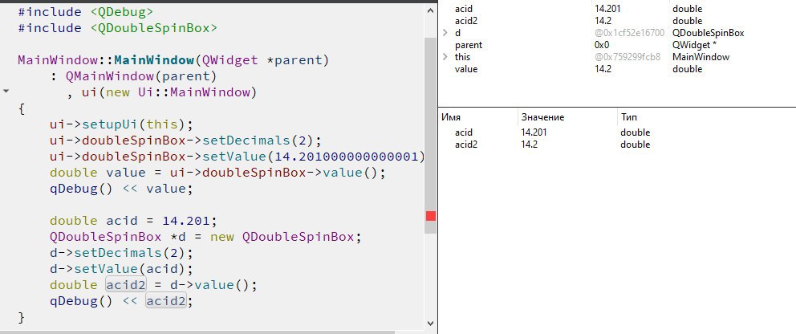
Task: Click 14.2 value of acid2 in expressions panel
Action: (529, 145)
